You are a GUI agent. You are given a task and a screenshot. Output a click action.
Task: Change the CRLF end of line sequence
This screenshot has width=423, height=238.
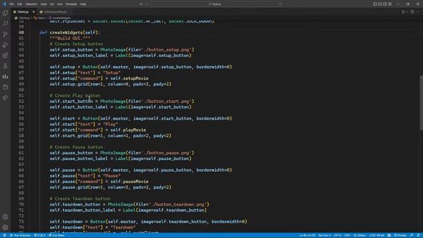(x=347, y=235)
